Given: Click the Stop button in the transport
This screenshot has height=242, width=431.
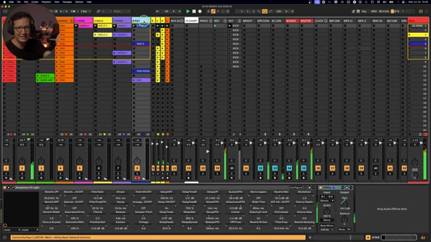Looking at the screenshot, I should [x=194, y=11].
